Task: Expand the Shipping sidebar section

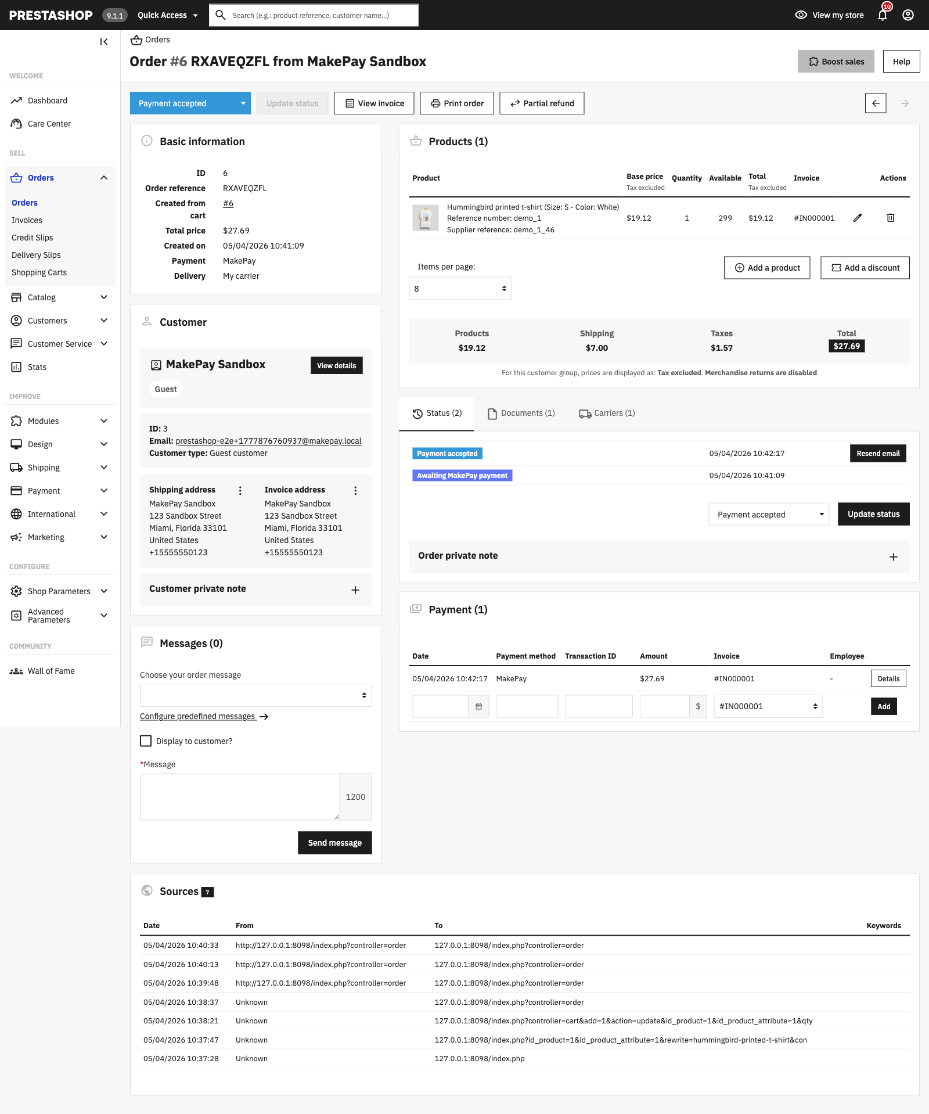Action: point(104,468)
